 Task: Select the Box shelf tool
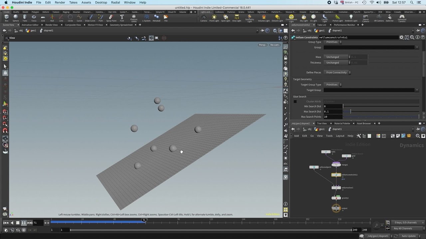coord(7,18)
